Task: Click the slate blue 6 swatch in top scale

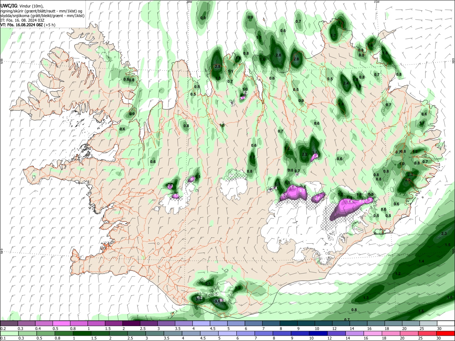Action: click(x=253, y=324)
